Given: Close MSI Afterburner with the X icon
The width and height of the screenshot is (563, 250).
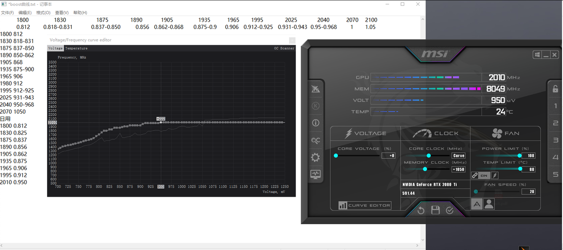Looking at the screenshot, I should click(555, 55).
